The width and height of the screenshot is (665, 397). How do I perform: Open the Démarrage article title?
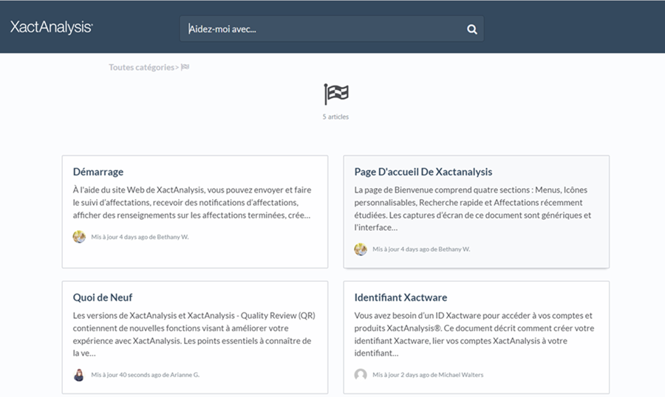click(98, 172)
